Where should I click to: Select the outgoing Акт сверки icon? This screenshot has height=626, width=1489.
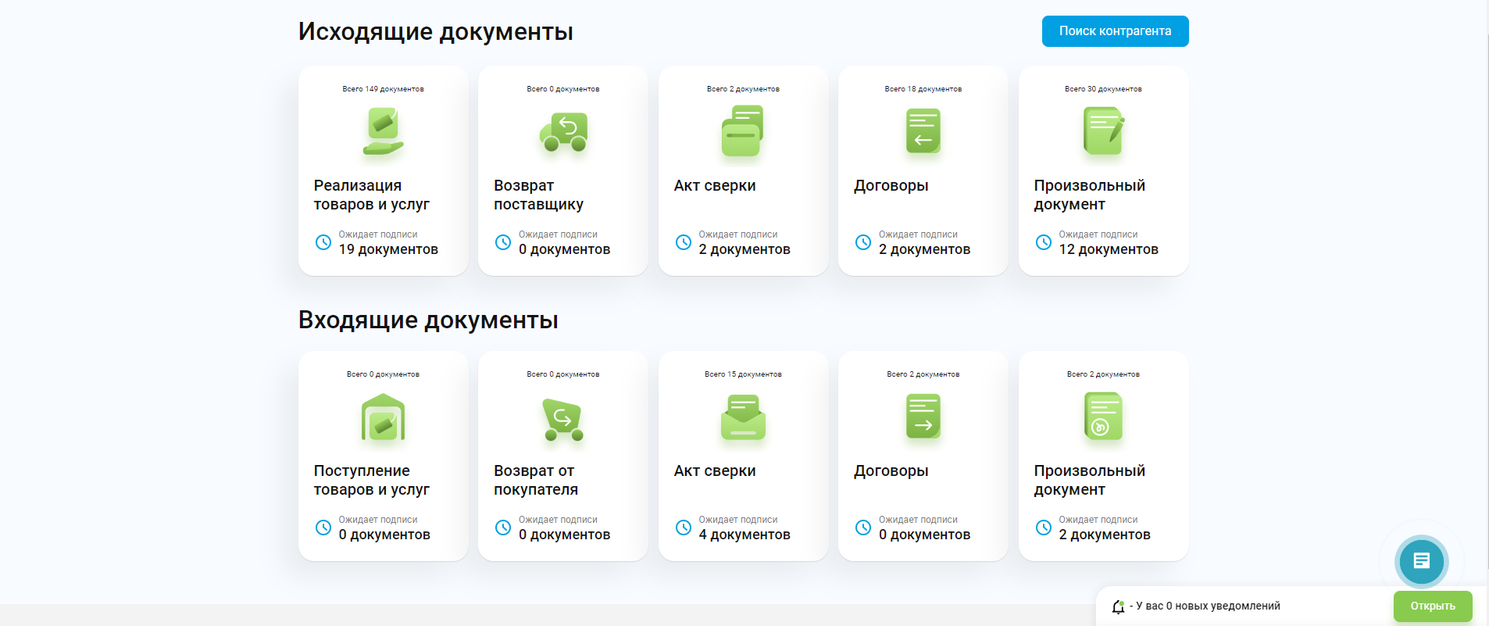(743, 131)
